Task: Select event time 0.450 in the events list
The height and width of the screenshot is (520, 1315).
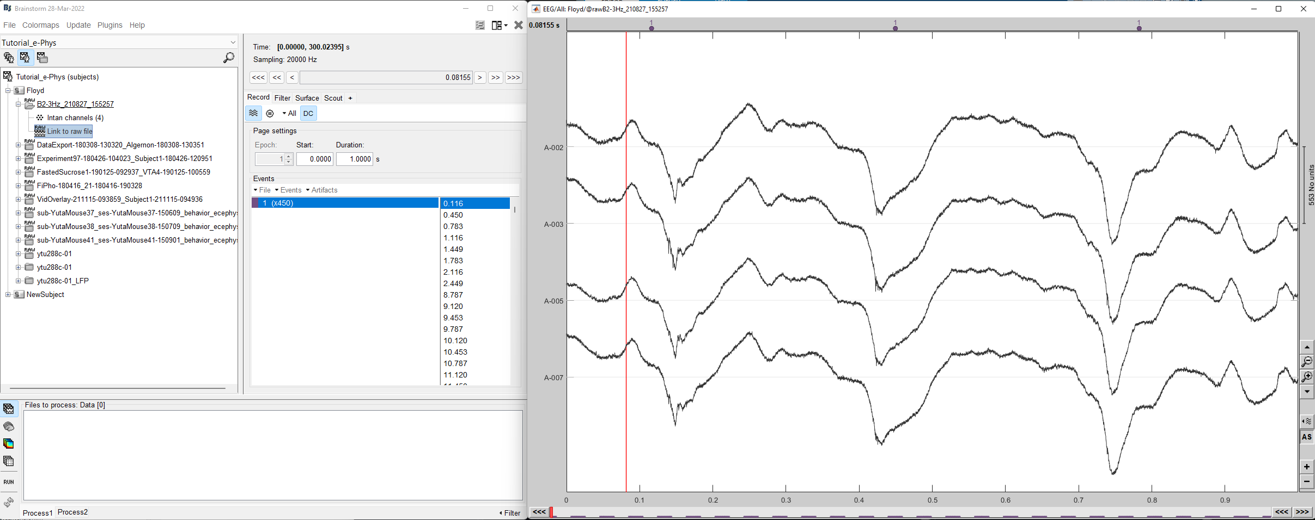Action: (x=453, y=215)
